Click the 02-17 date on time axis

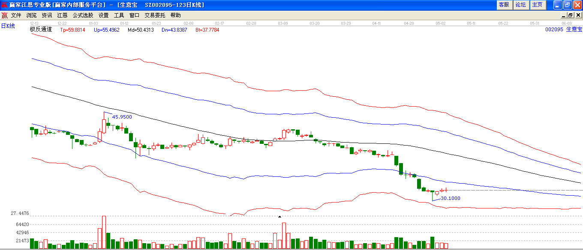219,23
